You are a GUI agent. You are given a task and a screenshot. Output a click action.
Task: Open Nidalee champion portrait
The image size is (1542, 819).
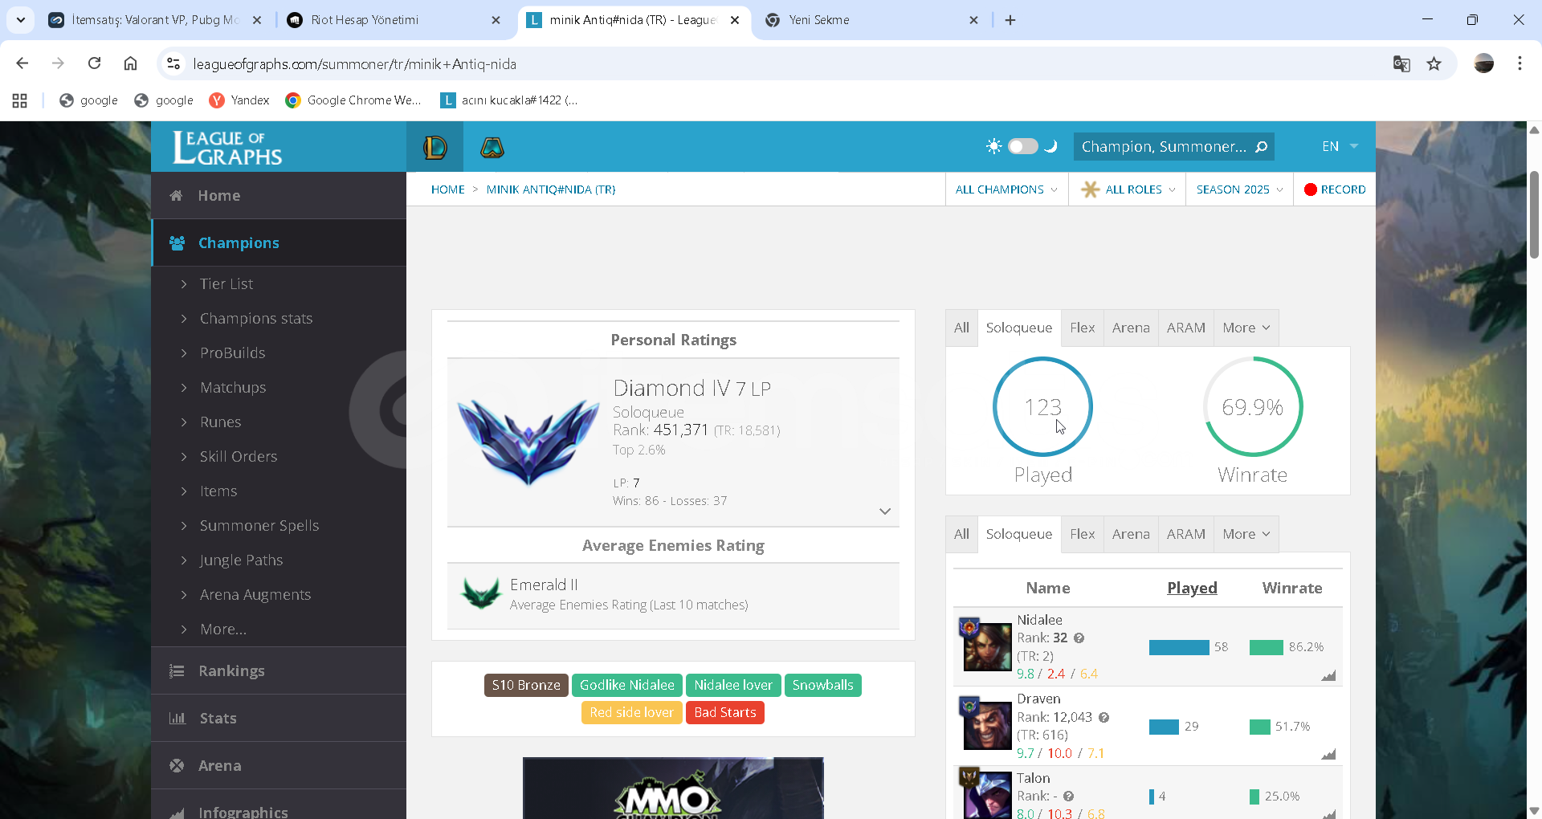987,646
